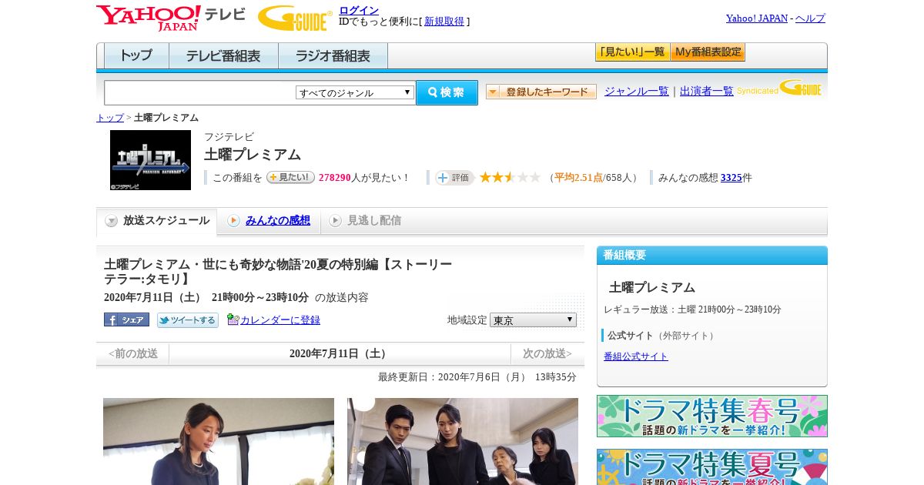924x485 pixels.
Task: Click the 新規取得 link
Action: (x=444, y=22)
